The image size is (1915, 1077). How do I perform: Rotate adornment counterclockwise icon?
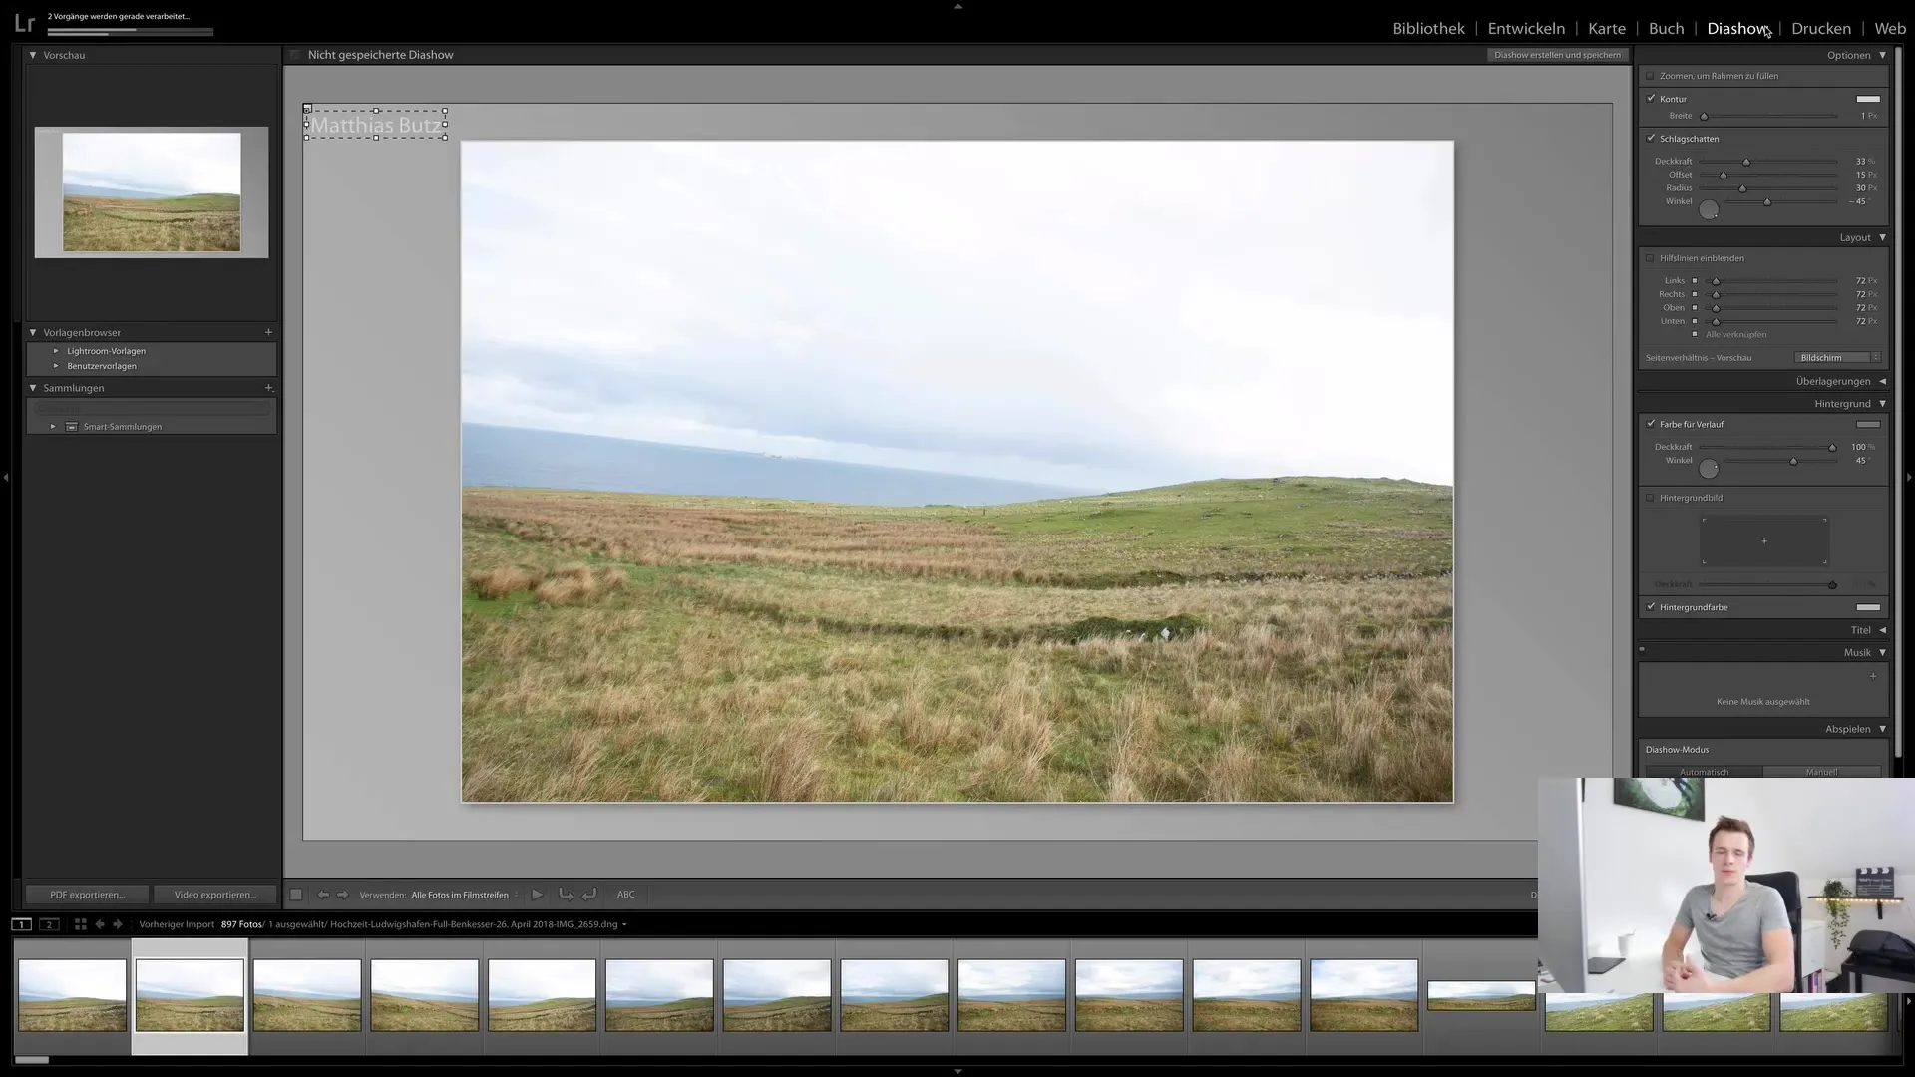click(x=566, y=895)
